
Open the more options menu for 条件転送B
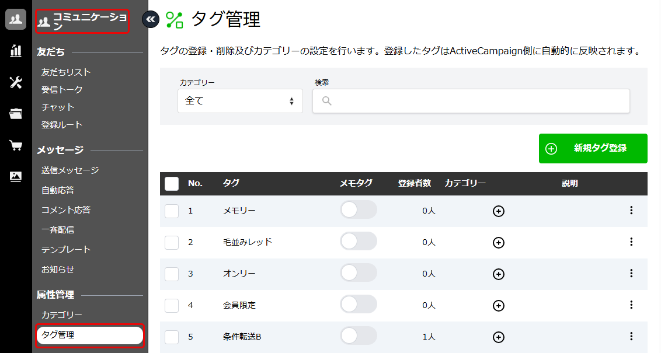click(631, 336)
